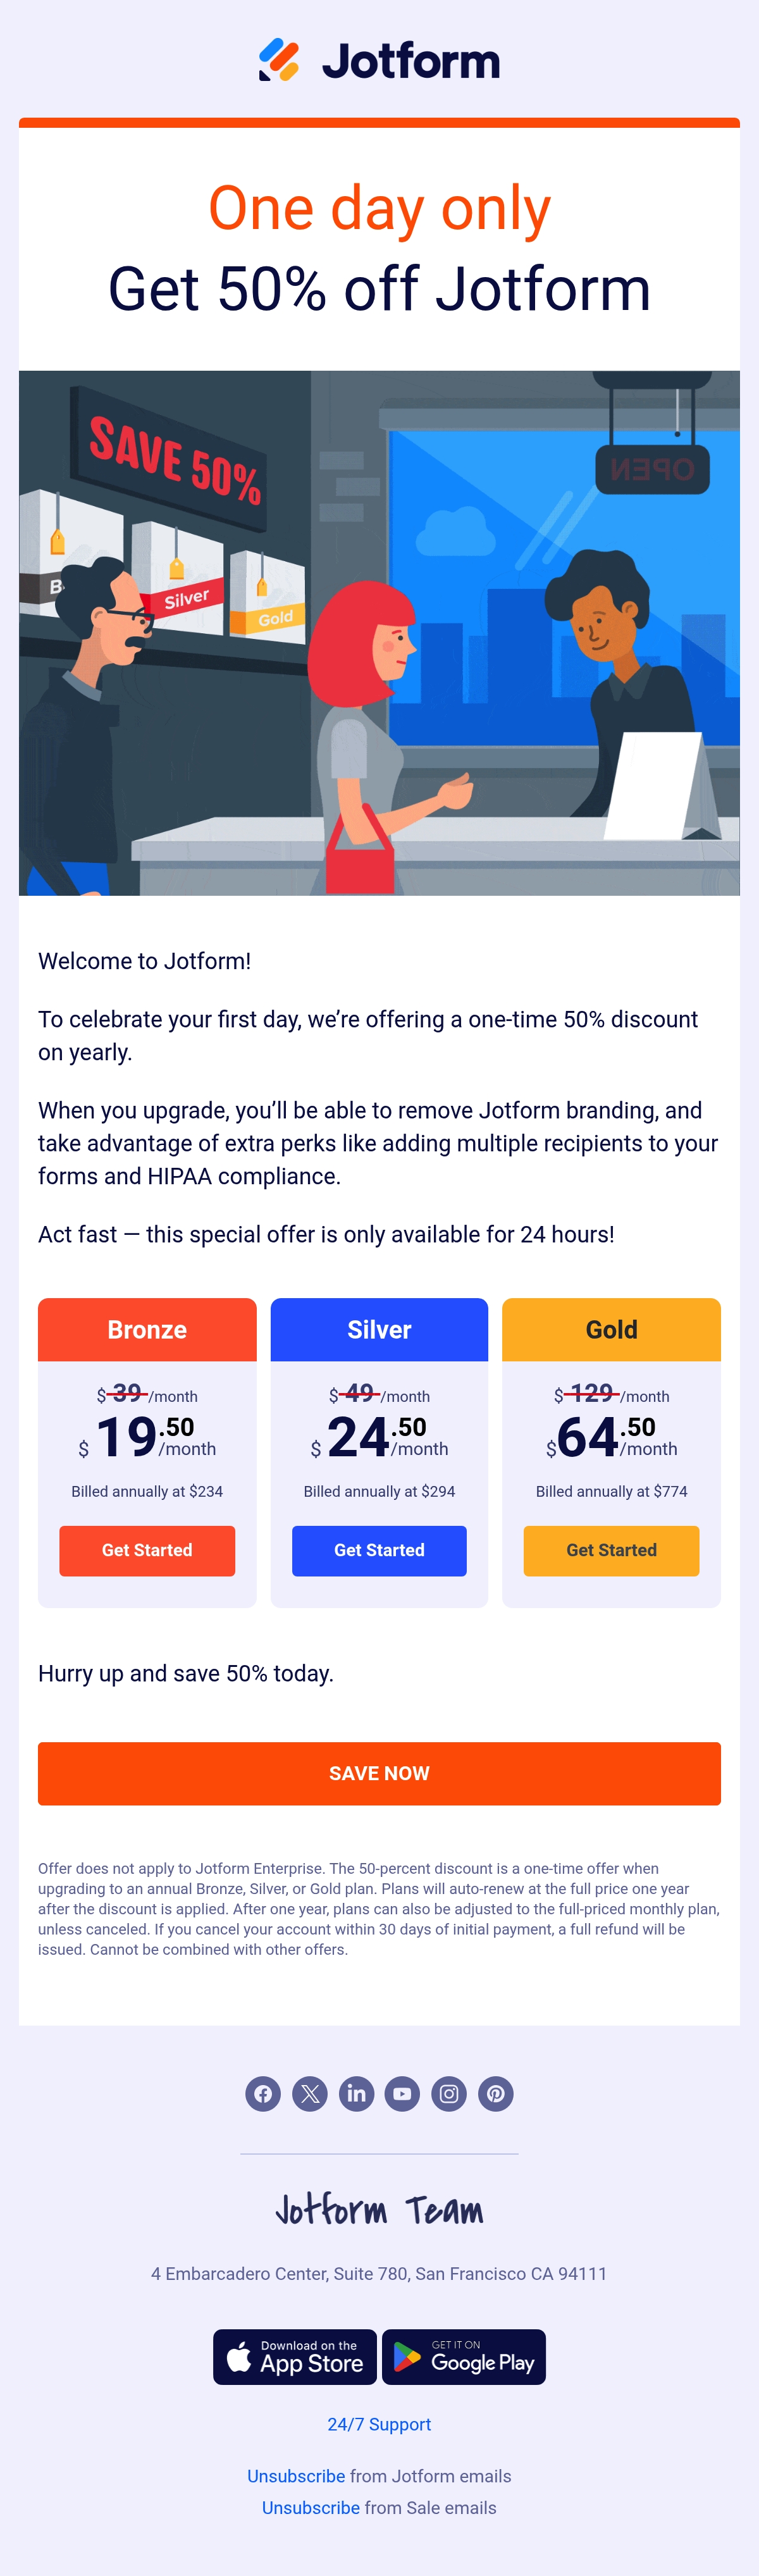The height and width of the screenshot is (2576, 759).
Task: Click the orange SAVE NOW button
Action: point(379,1773)
